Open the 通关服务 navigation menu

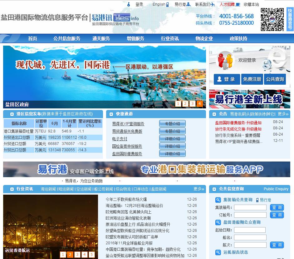click(101, 38)
